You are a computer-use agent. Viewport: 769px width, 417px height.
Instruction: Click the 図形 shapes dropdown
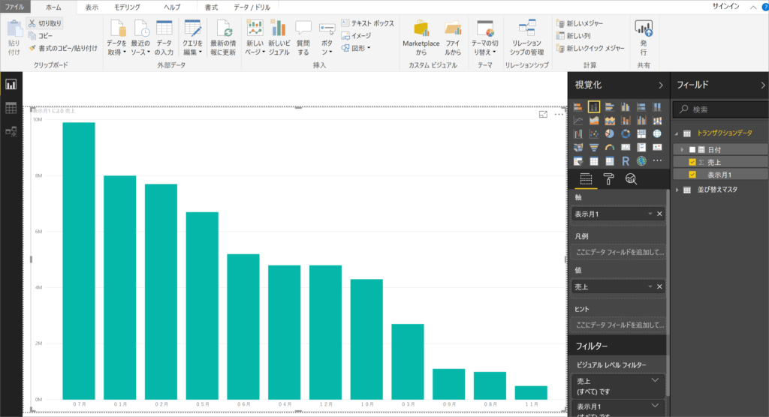[x=356, y=48]
